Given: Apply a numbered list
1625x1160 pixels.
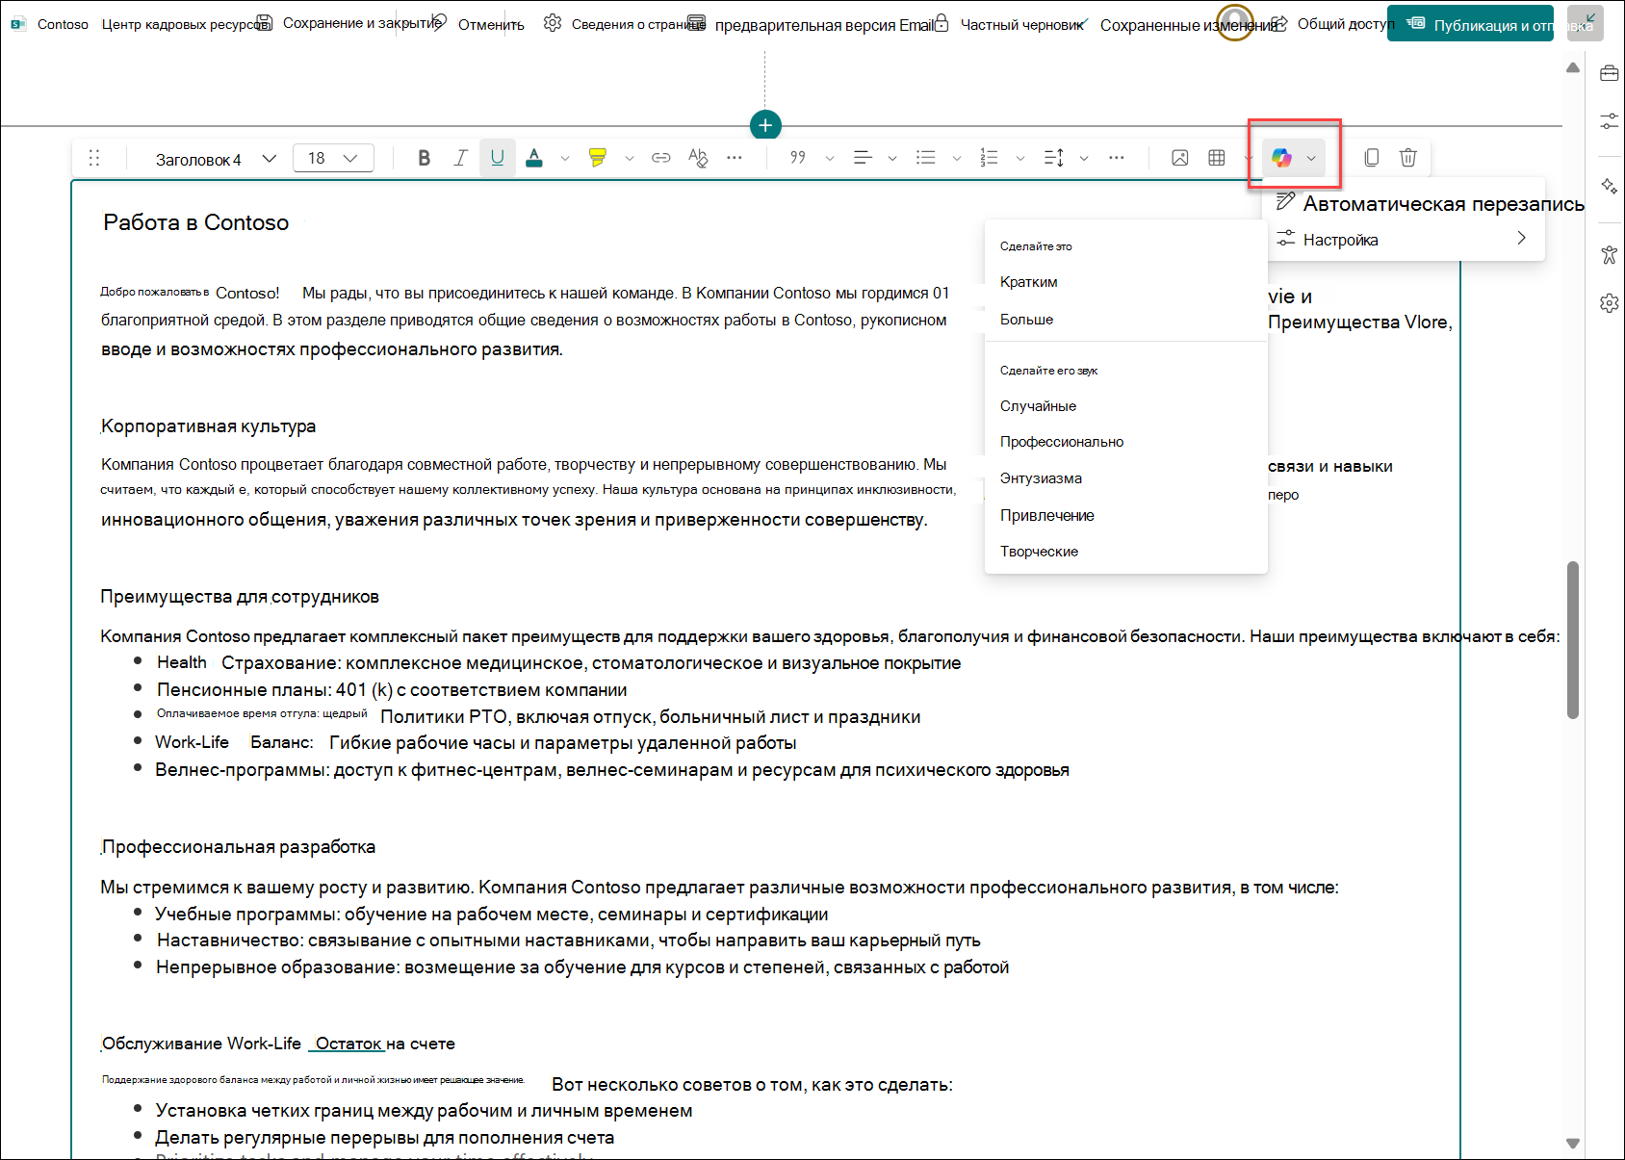Looking at the screenshot, I should tap(989, 158).
